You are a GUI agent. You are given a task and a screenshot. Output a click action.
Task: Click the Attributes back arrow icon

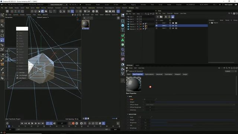pyautogui.click(x=219, y=68)
